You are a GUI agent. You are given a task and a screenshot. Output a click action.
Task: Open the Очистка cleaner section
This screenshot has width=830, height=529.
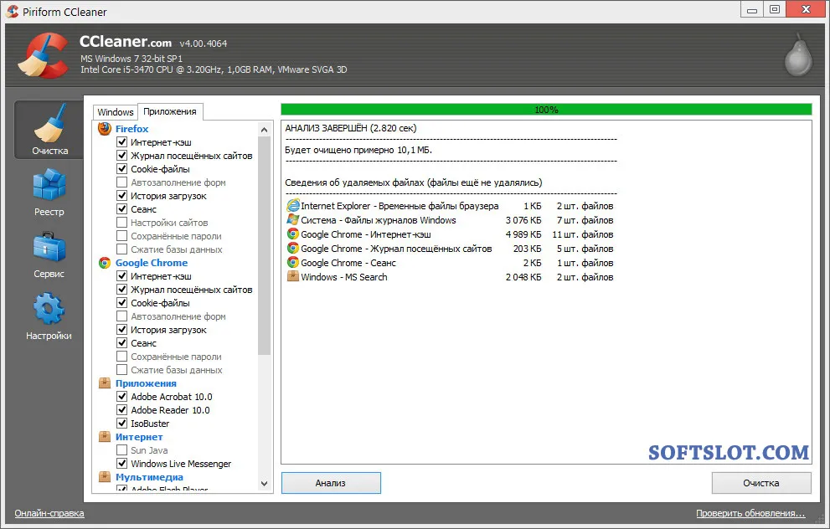49,130
